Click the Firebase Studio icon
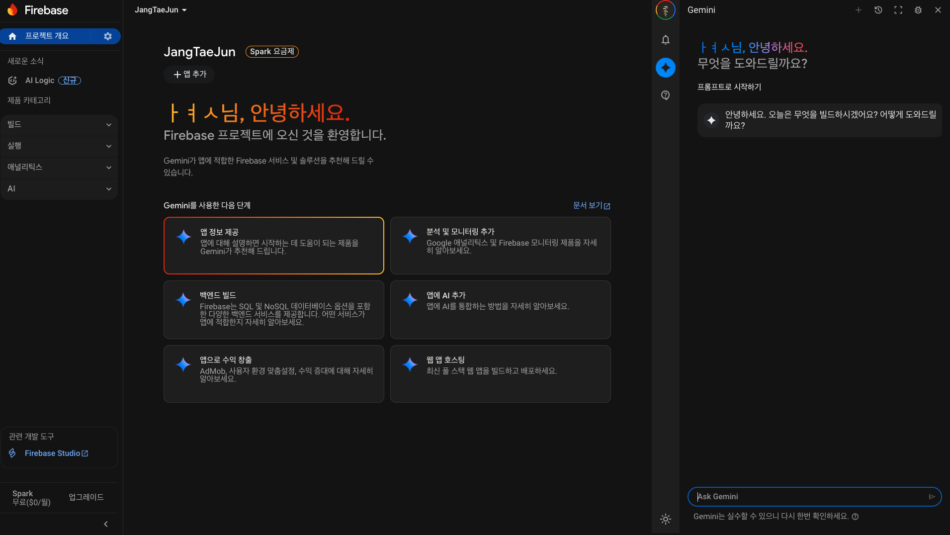Screen dimensions: 950x535 [x=12, y=453]
